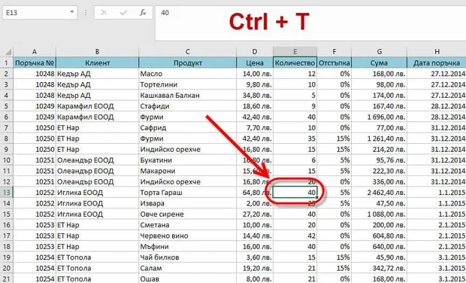The image size is (466, 283).
Task: Click the Cancel X icon in formula bar
Action: point(104,13)
